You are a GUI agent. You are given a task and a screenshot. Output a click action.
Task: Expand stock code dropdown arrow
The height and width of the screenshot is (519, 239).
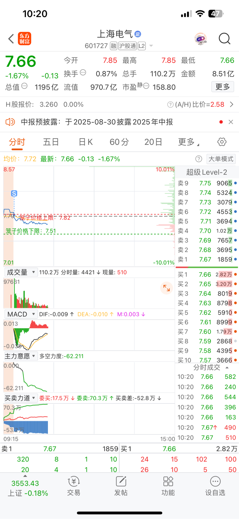point(151,46)
